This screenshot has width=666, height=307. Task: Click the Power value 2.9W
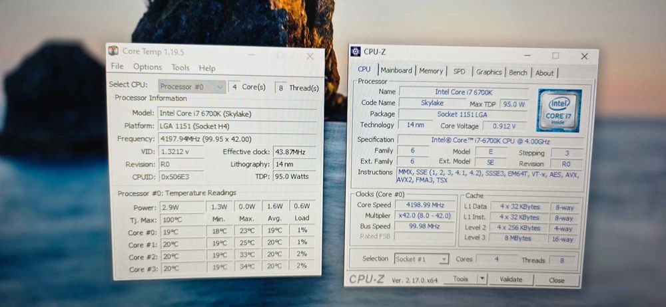[x=182, y=207]
